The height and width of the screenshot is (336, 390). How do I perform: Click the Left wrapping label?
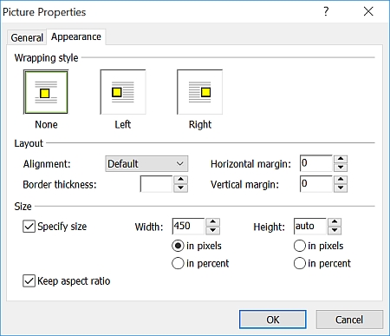pyautogui.click(x=123, y=124)
